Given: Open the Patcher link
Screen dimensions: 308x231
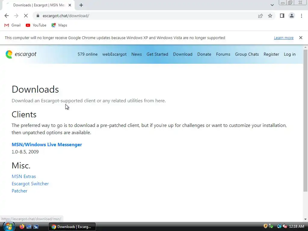Looking at the screenshot, I should [x=20, y=191].
